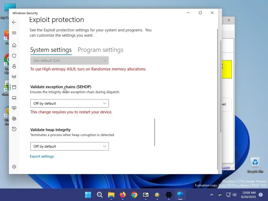Click the yellow box in background window
This screenshot has height=201, width=268.
227,69
